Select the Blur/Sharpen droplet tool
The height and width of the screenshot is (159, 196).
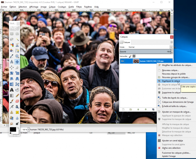(x=17, y=118)
